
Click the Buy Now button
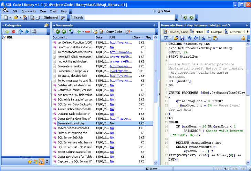(x=162, y=11)
